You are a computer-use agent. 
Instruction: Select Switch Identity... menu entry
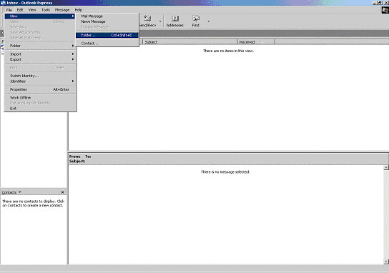40,76
